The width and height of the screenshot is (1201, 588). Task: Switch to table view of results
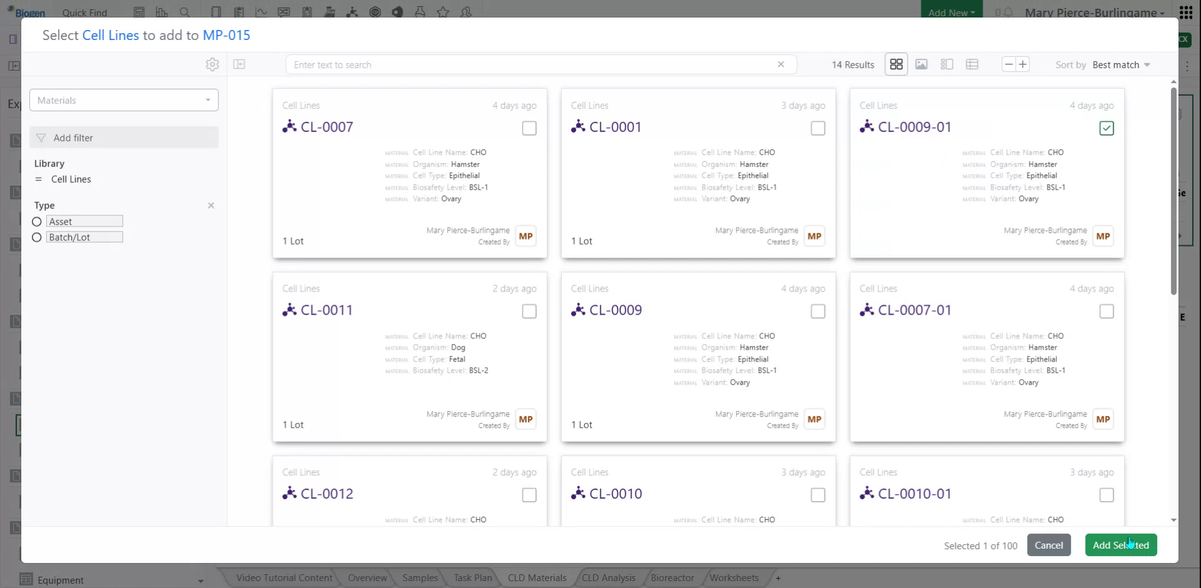pos(972,64)
